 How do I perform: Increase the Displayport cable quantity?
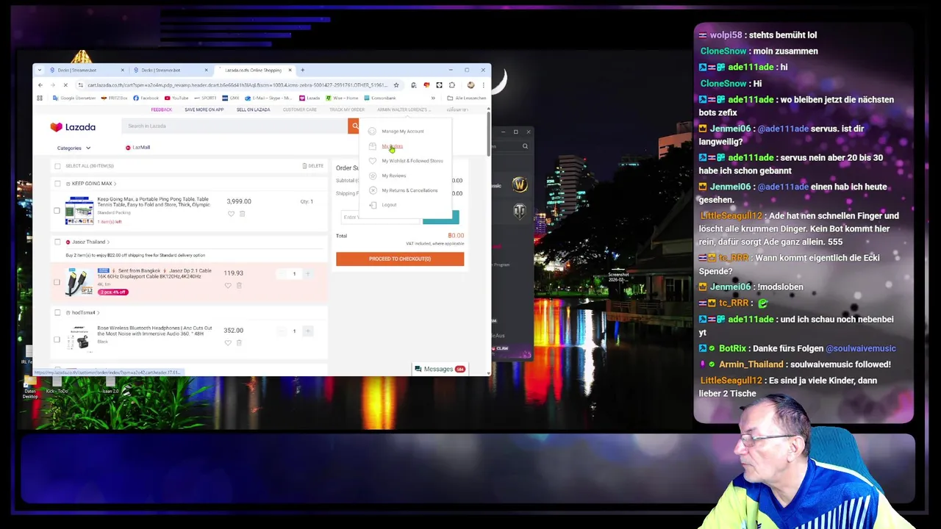click(308, 273)
